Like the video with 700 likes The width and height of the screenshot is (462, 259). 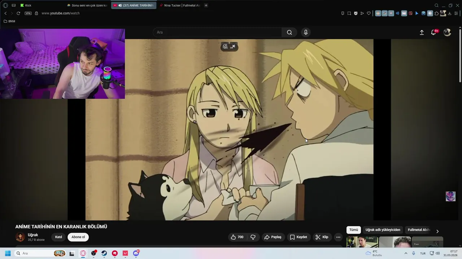point(237,237)
